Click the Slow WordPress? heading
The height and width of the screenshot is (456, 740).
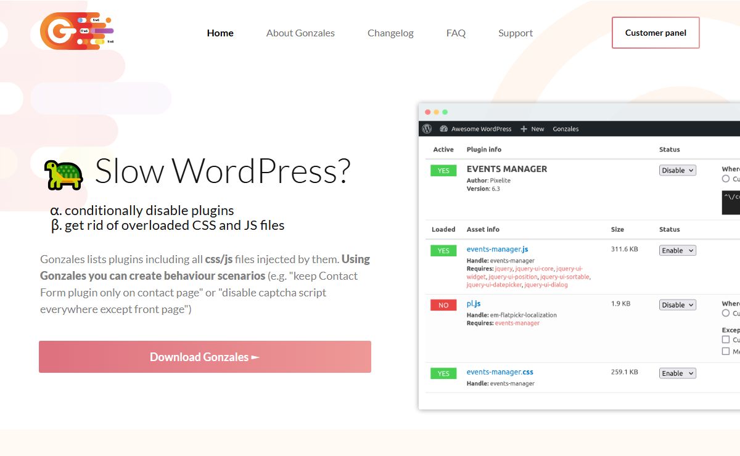click(223, 171)
